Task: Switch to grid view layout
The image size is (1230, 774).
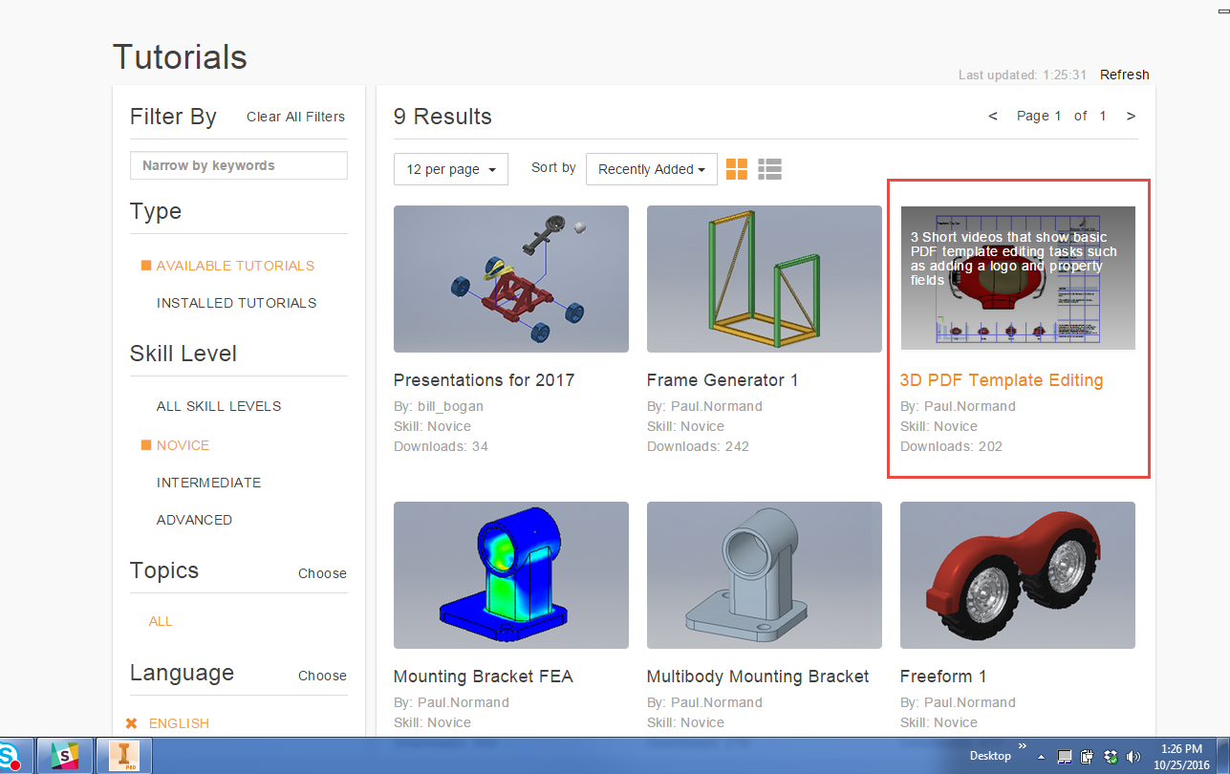Action: tap(737, 169)
